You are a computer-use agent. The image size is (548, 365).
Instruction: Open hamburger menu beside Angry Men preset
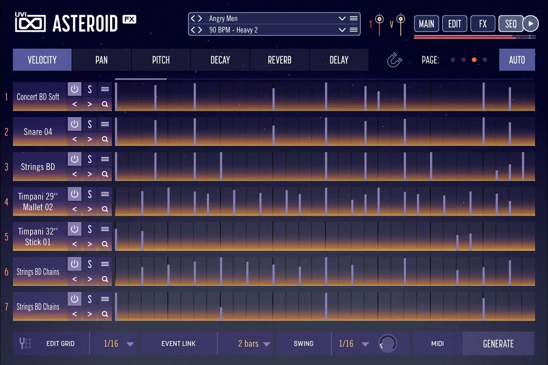tap(354, 18)
